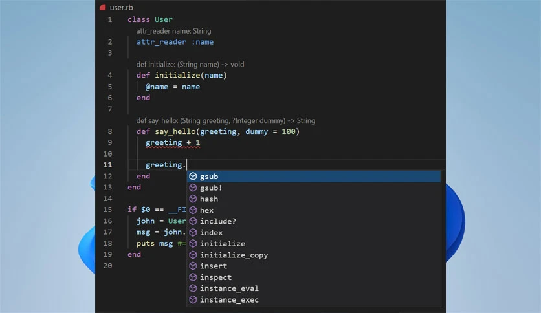541x313 pixels.
Task: Select inspect method suggestion
Action: coord(314,277)
